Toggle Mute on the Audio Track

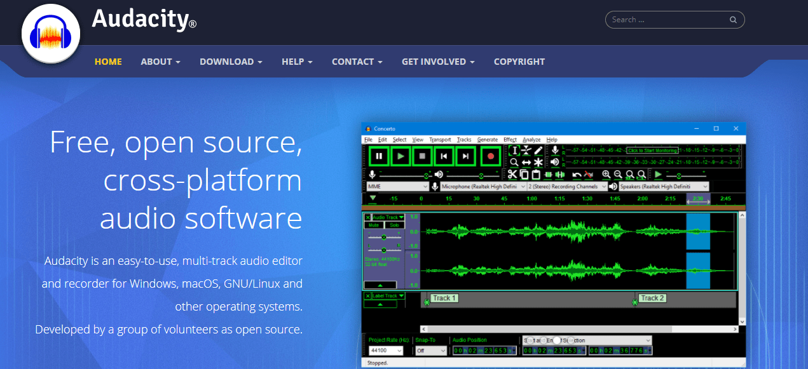[x=374, y=225]
